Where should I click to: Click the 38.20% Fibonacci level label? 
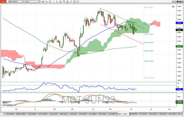tap(149, 34)
